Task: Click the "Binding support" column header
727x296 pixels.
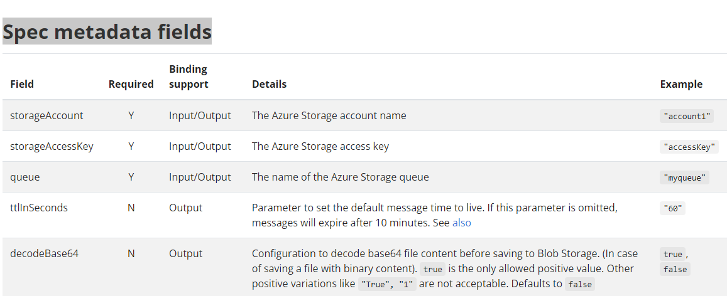Action: pyautogui.click(x=189, y=77)
